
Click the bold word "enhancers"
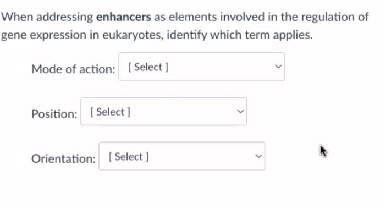[x=124, y=17]
